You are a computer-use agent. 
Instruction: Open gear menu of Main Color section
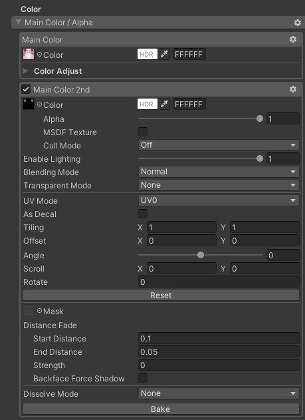coord(293,39)
